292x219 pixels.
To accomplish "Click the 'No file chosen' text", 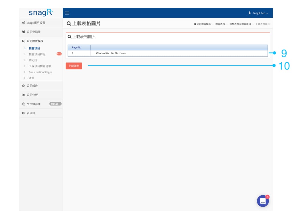I will [x=119, y=53].
